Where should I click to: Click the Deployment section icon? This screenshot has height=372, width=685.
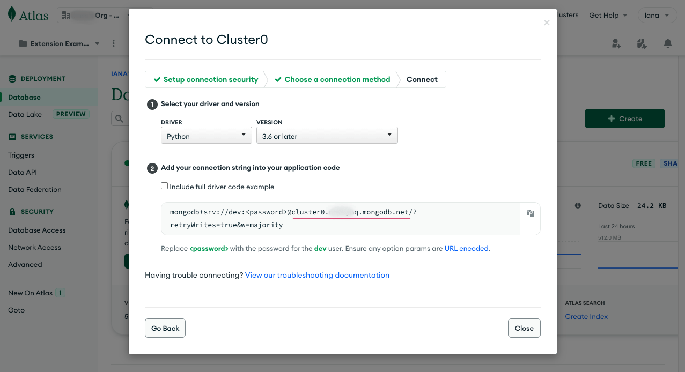pyautogui.click(x=11, y=78)
